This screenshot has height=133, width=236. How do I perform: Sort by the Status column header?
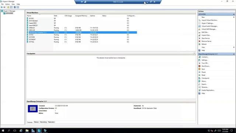point(104,16)
